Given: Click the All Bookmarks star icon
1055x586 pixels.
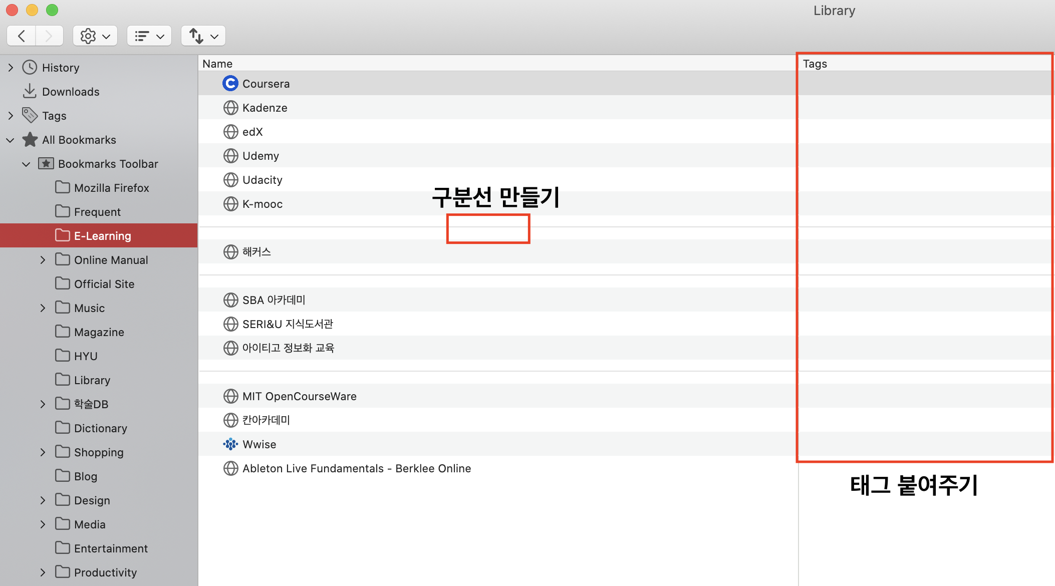Looking at the screenshot, I should pos(29,140).
